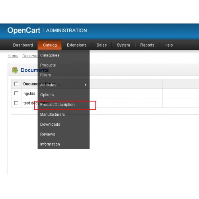Open the Reports navigation item
Screen dimensions: 199x199
pos(147,45)
